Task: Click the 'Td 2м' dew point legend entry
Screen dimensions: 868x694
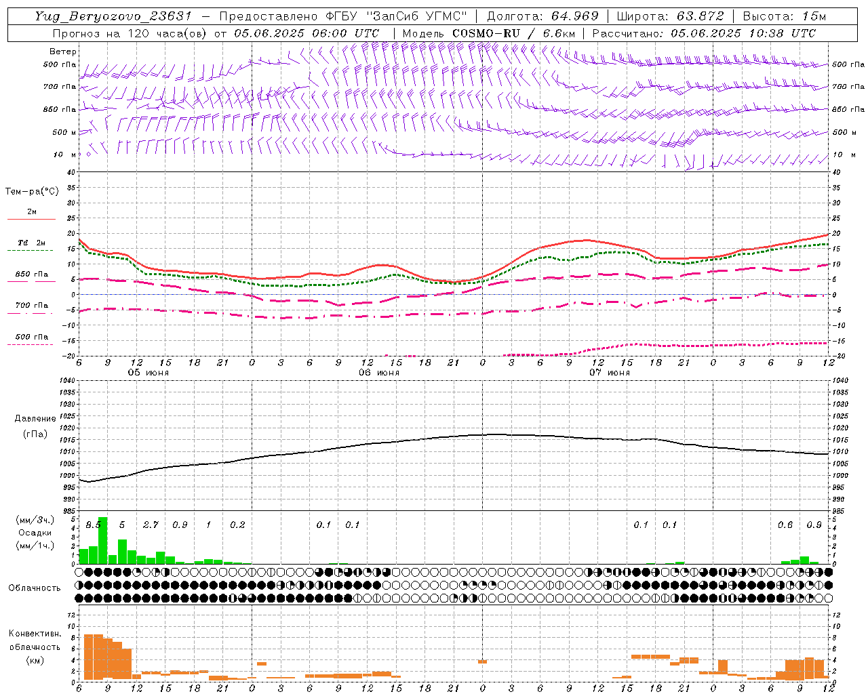Action: point(32,243)
